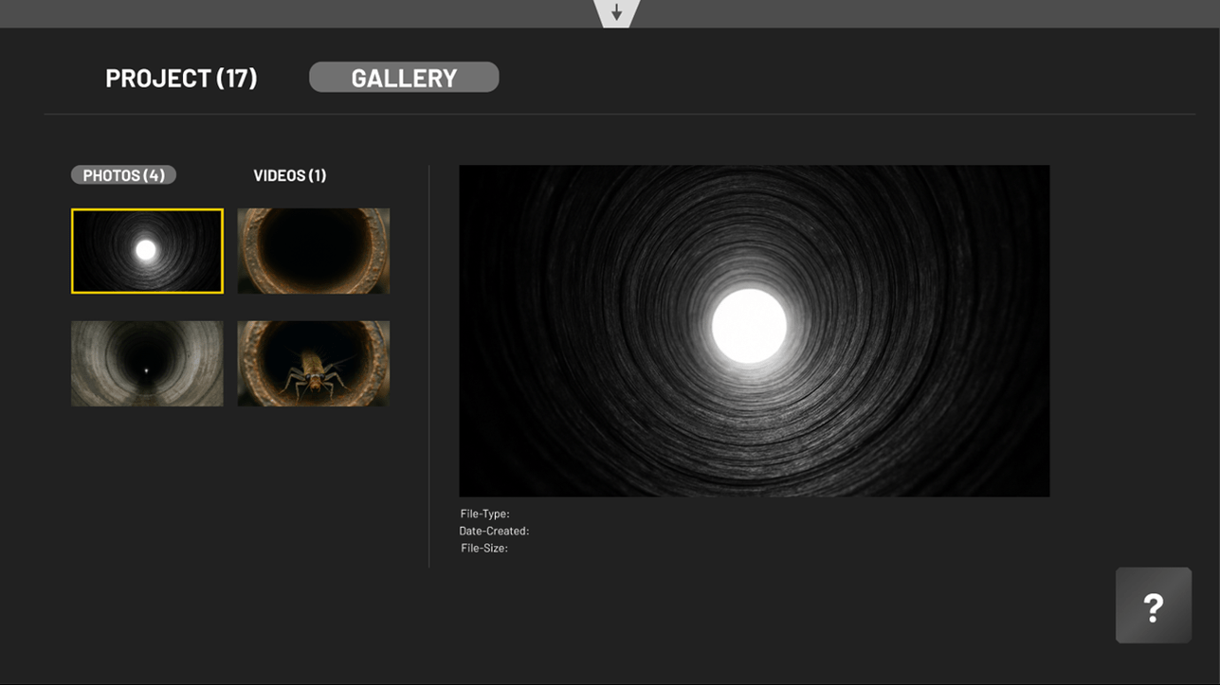Click the File-Size metadata label
The width and height of the screenshot is (1220, 685).
click(x=484, y=549)
